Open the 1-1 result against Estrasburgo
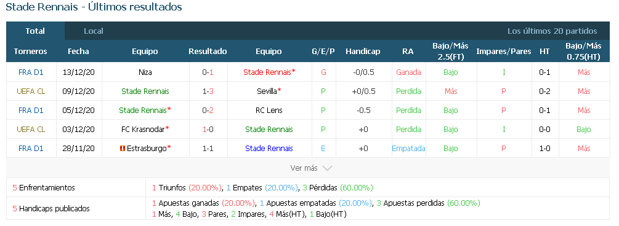 coord(208,149)
